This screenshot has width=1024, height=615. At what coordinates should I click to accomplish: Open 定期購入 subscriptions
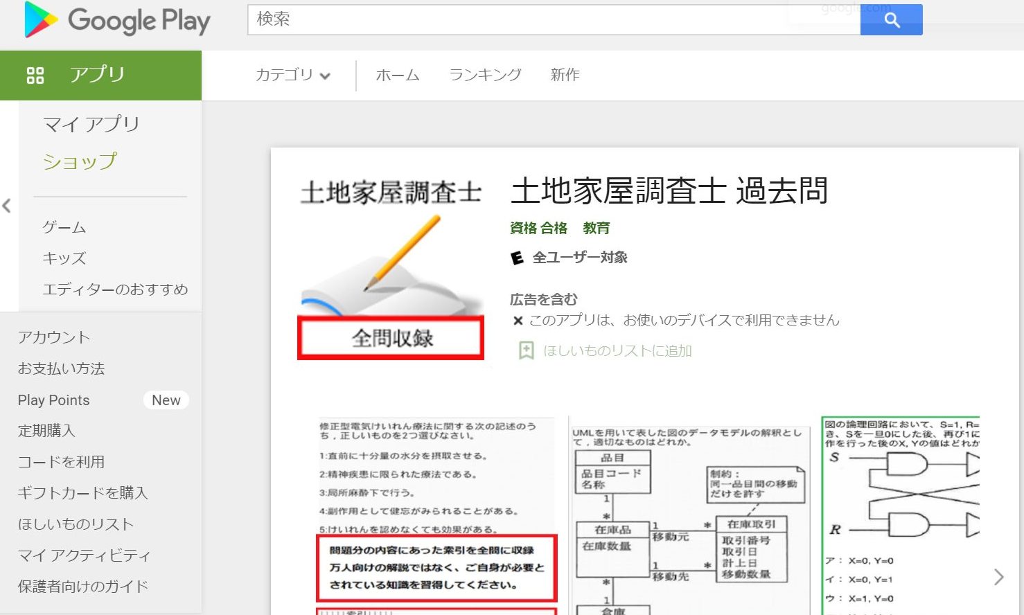[46, 431]
